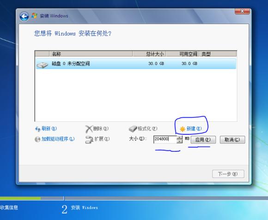268x220 pixels.
Task: Click the load driver disc icon
Action: [x=37, y=139]
